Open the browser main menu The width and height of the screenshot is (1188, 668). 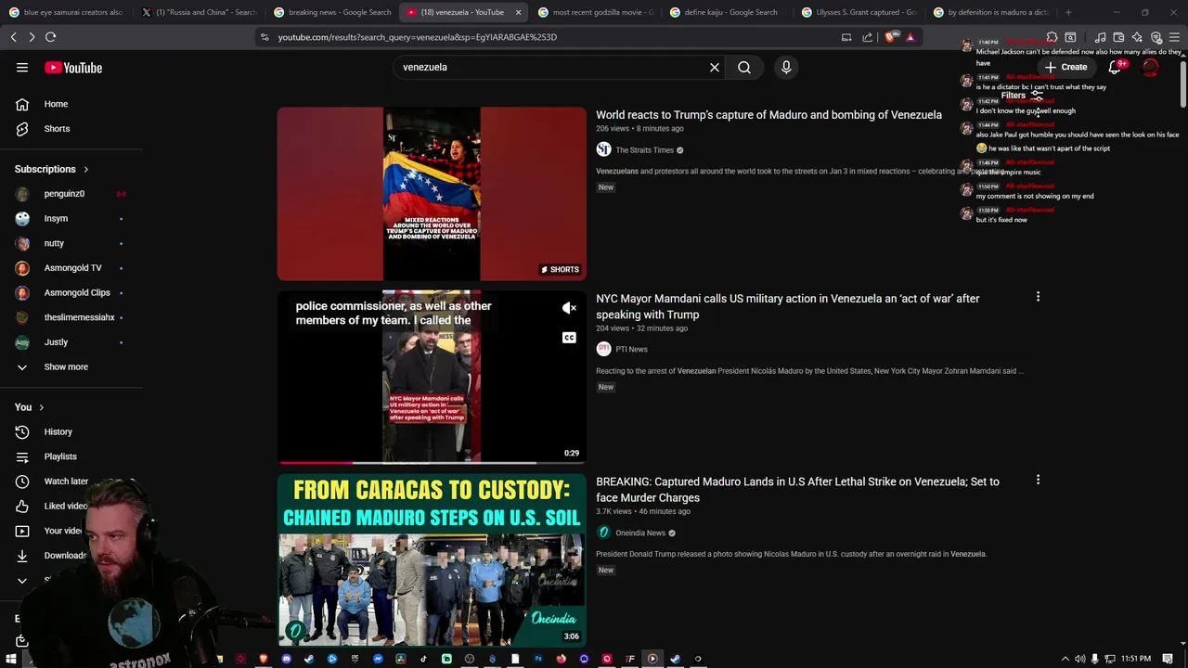pos(1175,37)
